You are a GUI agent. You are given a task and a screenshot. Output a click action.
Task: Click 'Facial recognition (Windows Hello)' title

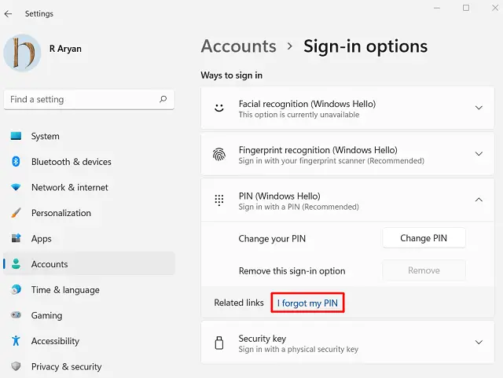(307, 104)
